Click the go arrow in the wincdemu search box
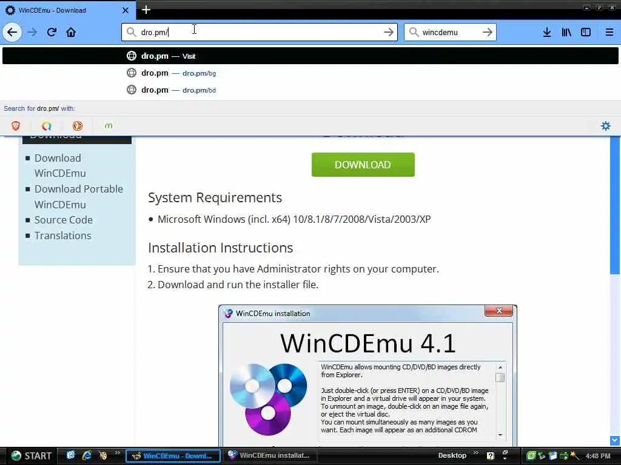 487,32
